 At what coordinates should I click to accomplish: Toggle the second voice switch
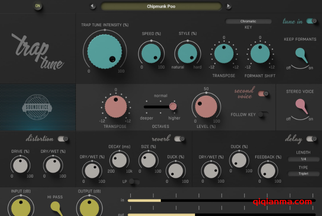pyautogui.click(x=263, y=94)
